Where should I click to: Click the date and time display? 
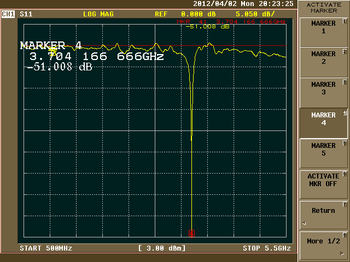click(x=243, y=4)
